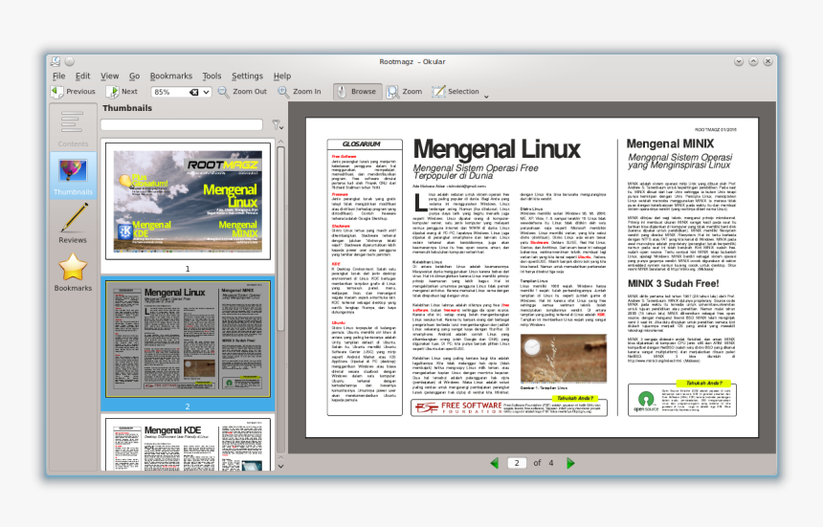Select page 1 cover thumbnail

(x=188, y=202)
